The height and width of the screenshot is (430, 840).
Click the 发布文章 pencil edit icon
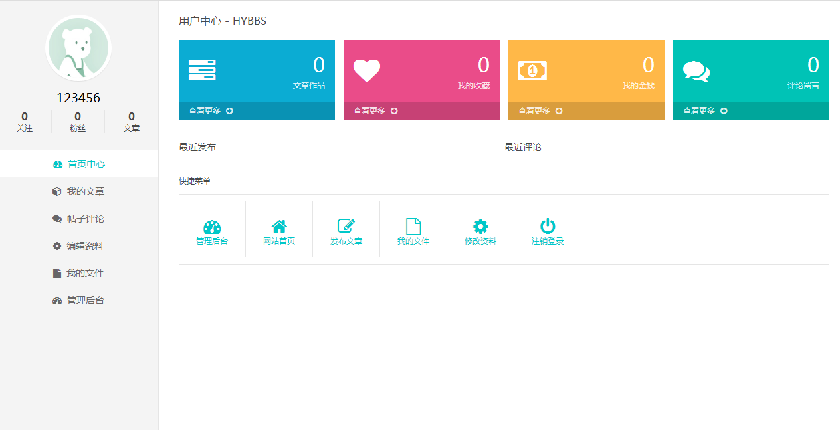click(346, 227)
